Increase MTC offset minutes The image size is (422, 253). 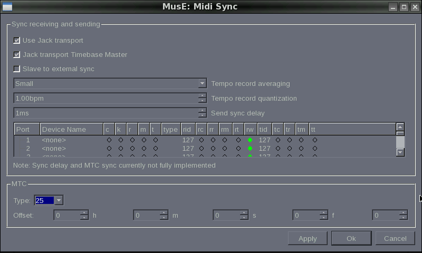pos(164,213)
